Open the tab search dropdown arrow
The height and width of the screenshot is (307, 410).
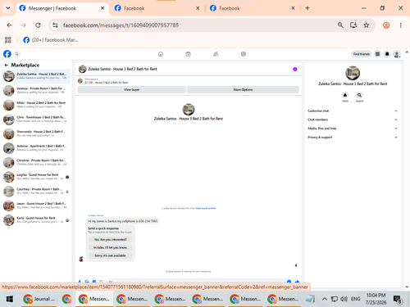(x=8, y=8)
